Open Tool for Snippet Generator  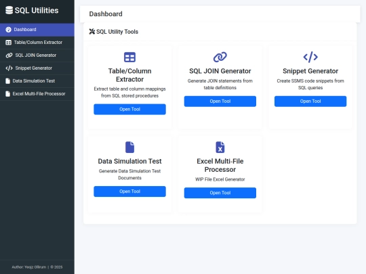[310, 101]
